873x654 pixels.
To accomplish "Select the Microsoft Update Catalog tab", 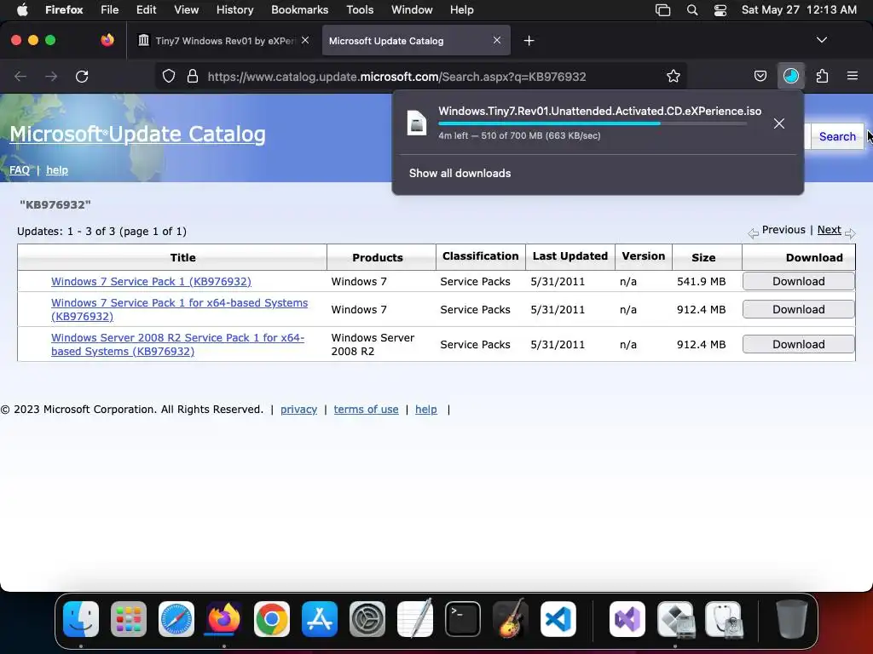I will coord(416,41).
